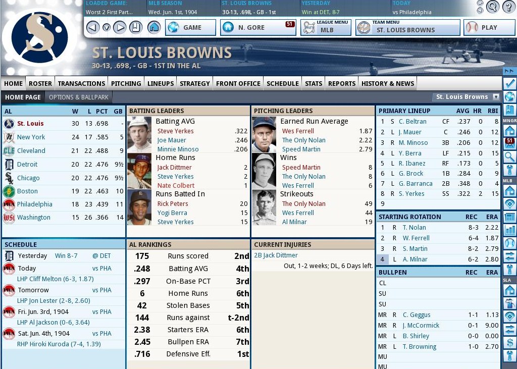Open the HISTORY & NEWS tab

[388, 83]
